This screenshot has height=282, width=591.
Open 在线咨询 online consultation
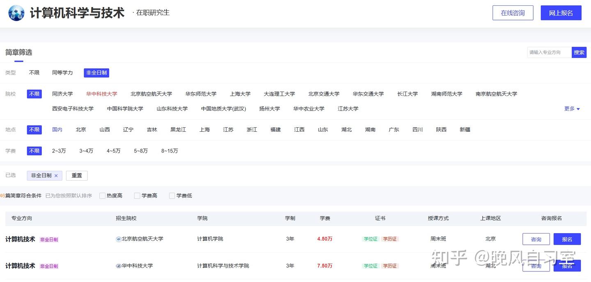[x=513, y=13]
